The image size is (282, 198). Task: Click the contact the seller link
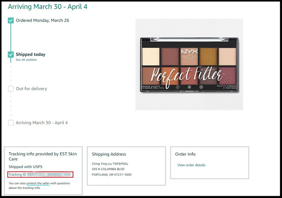[38, 183]
